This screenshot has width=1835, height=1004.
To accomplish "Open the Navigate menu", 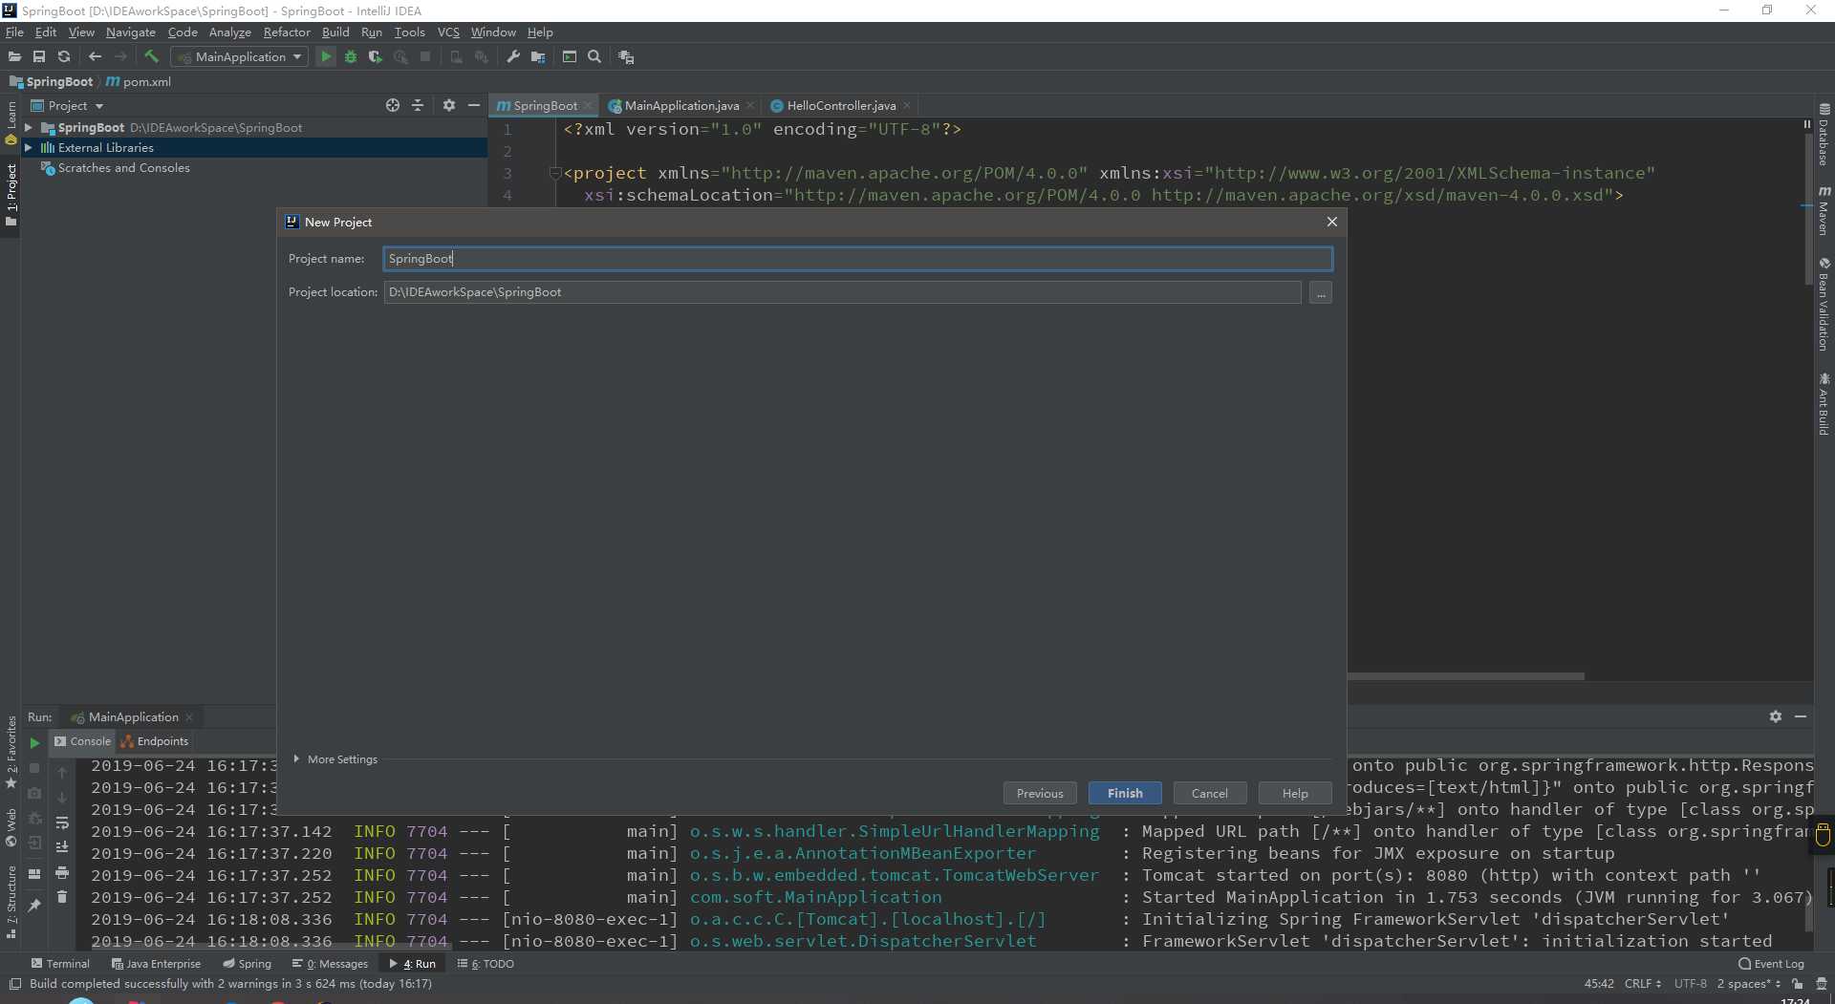I will tap(130, 32).
